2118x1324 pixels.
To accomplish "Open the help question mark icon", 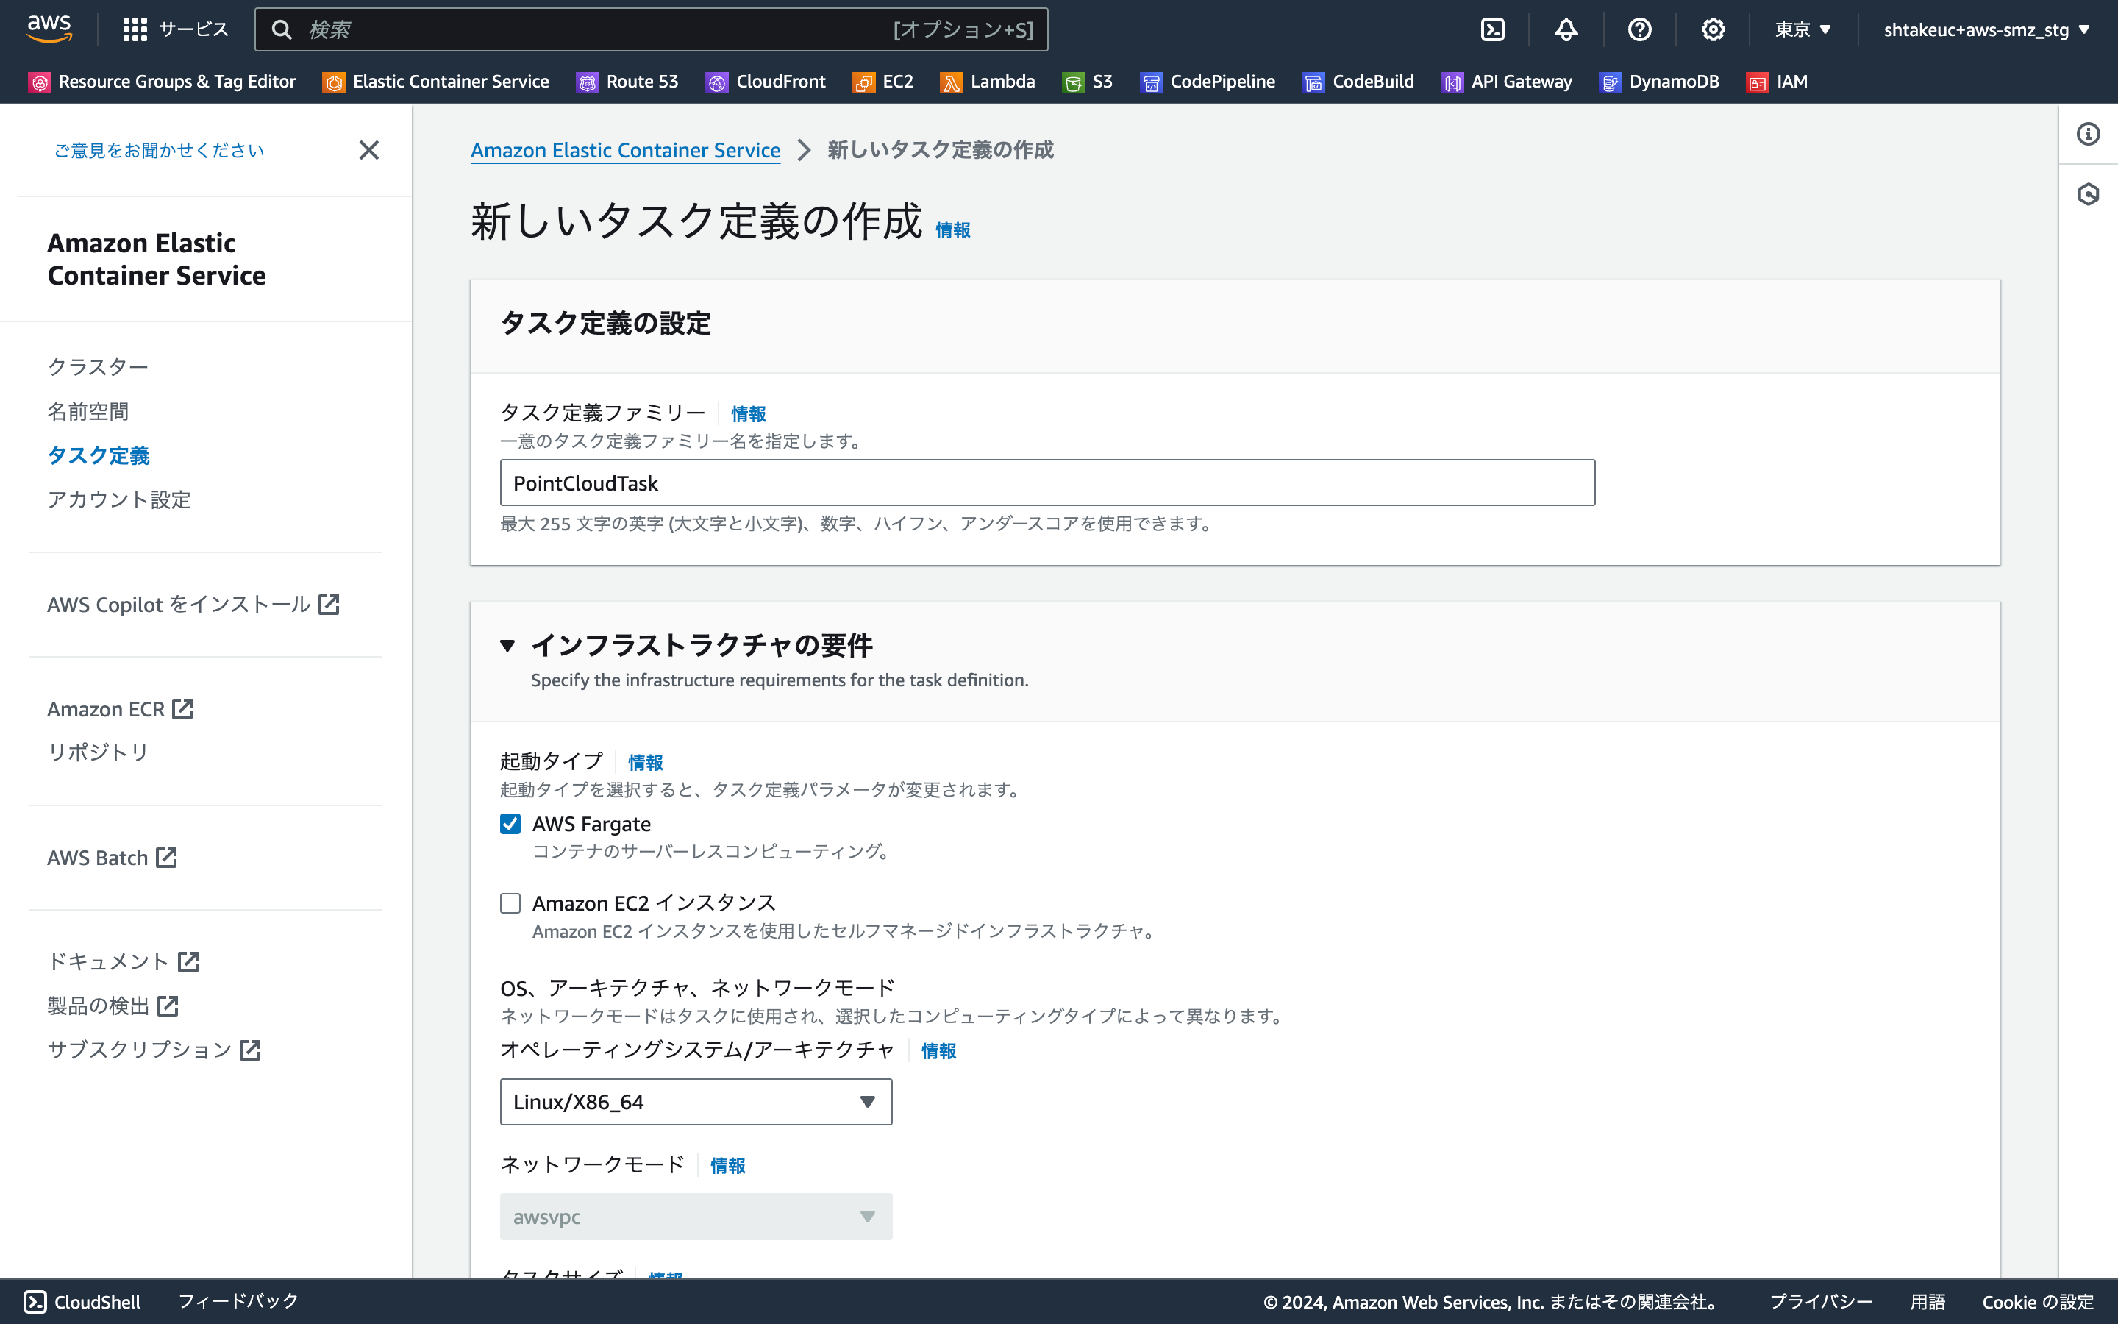I will tap(1639, 29).
